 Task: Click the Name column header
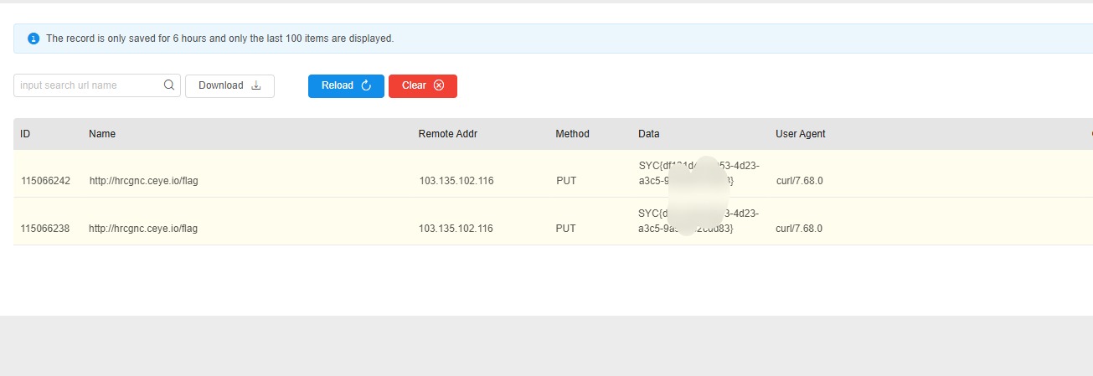click(x=102, y=134)
